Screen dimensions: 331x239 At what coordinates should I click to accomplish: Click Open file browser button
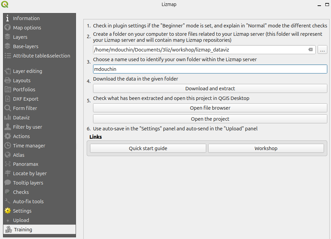click(210, 108)
